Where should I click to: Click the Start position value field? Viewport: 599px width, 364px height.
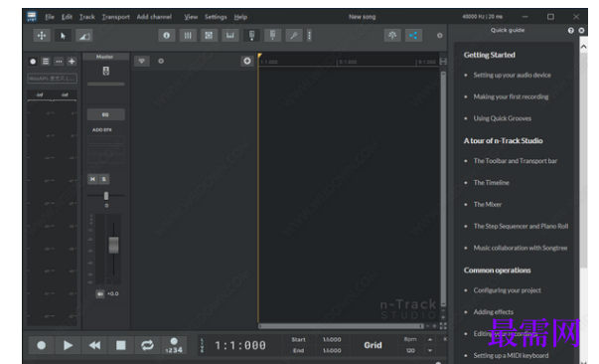pos(332,339)
